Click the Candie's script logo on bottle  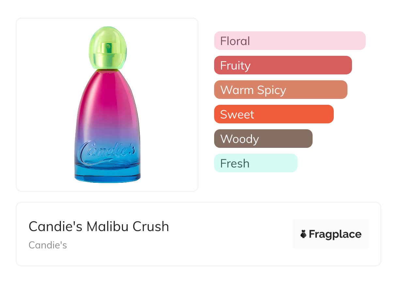108,152
